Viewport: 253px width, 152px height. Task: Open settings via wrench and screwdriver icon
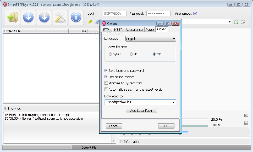point(60,17)
